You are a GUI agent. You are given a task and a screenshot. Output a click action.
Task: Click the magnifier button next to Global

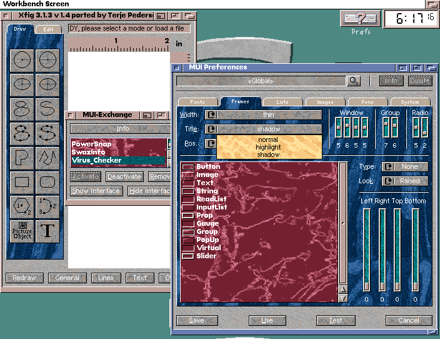(354, 81)
